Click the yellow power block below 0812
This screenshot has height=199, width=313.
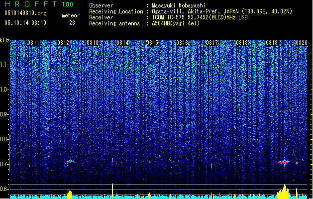pyautogui.click(x=69, y=195)
